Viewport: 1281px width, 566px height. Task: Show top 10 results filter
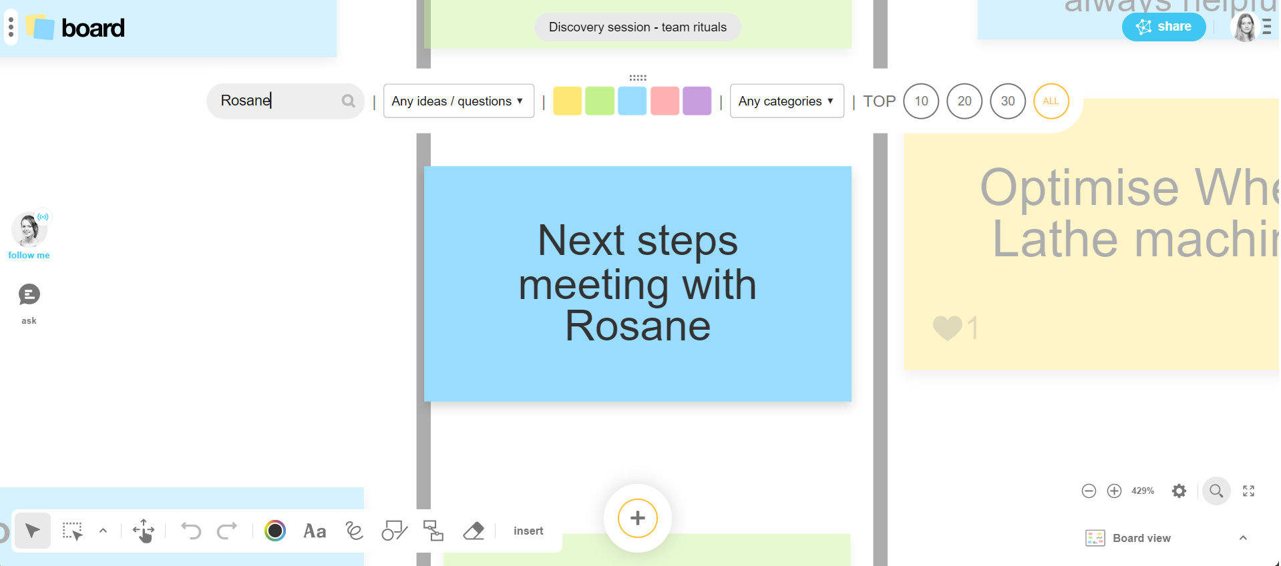click(x=921, y=101)
